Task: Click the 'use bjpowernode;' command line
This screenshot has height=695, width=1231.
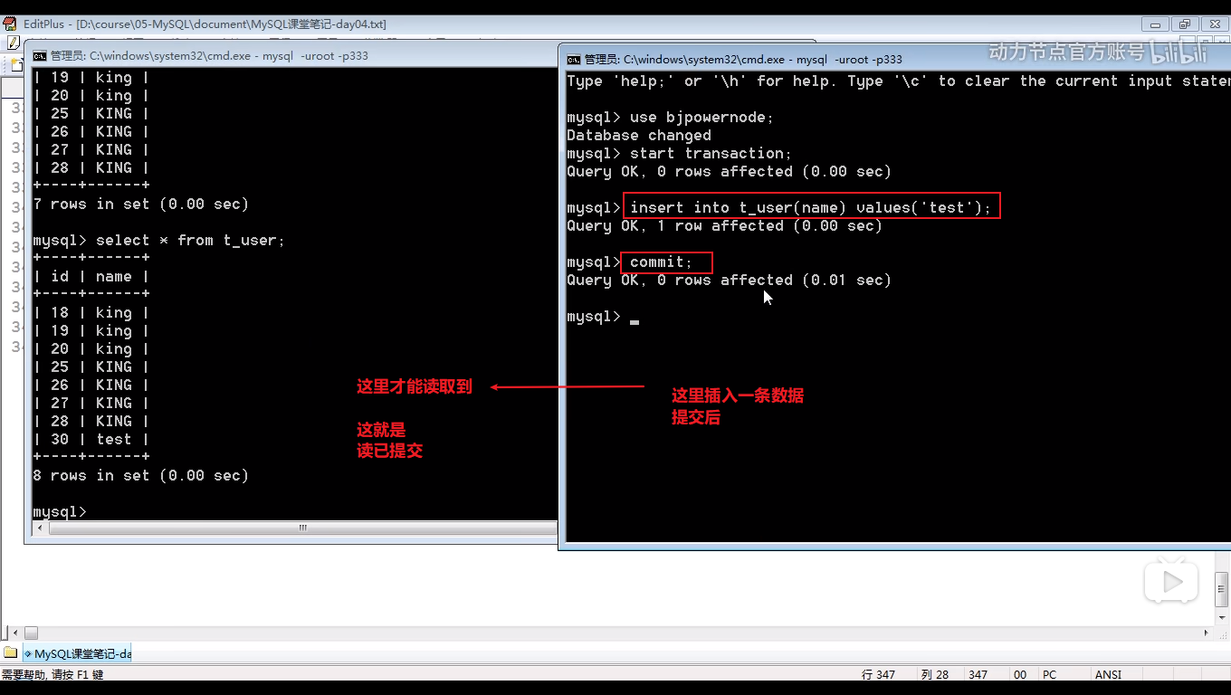Action: 671,117
